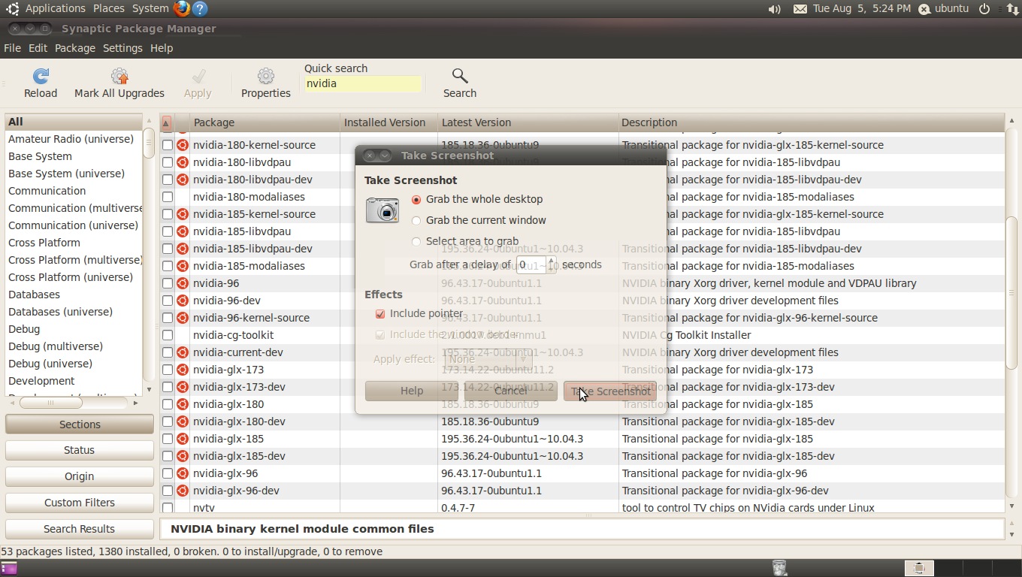Open the Apply effect dropdown
The height and width of the screenshot is (577, 1022).
488,359
